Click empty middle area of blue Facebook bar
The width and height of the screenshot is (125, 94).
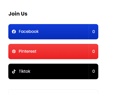click(64, 32)
